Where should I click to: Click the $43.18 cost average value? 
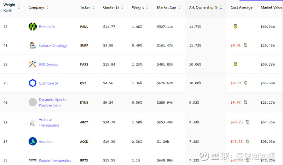click(x=237, y=141)
